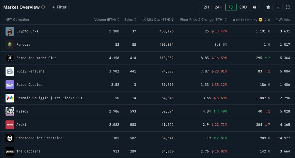
Task: Click the download icon
Action: pyautogui.click(x=278, y=7)
